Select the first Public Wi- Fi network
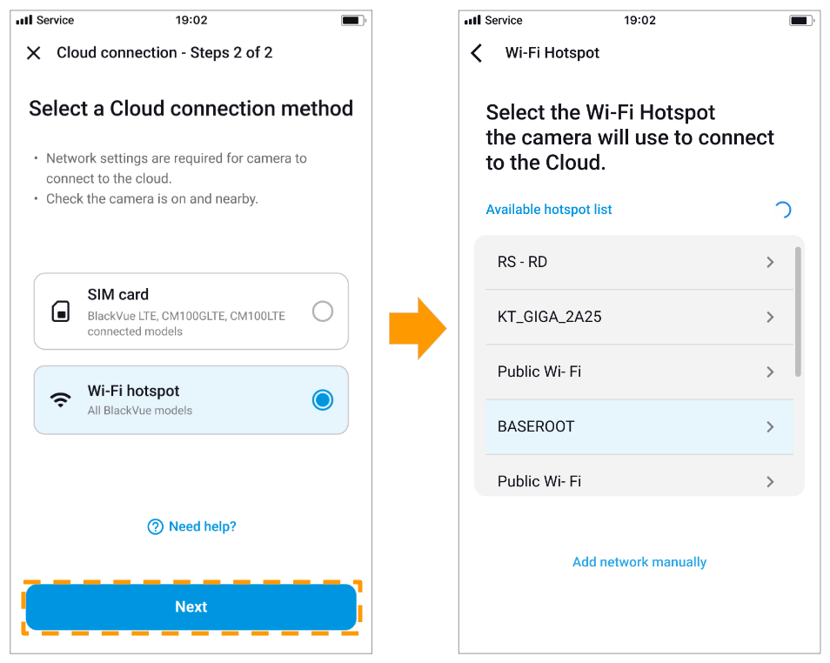Screen dimensions: 830x663 pos(639,372)
